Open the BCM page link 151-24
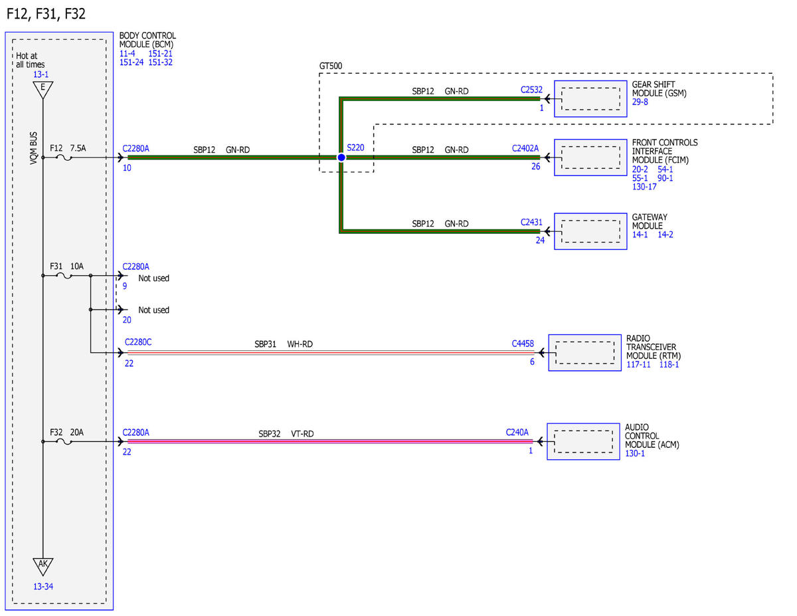 click(132, 62)
